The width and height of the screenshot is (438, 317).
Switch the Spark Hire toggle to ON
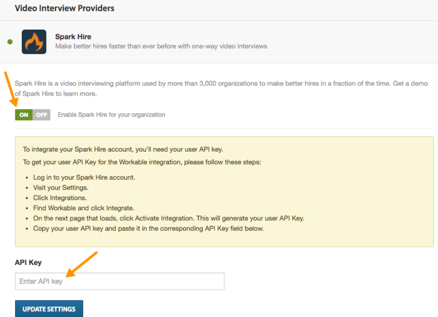[24, 115]
